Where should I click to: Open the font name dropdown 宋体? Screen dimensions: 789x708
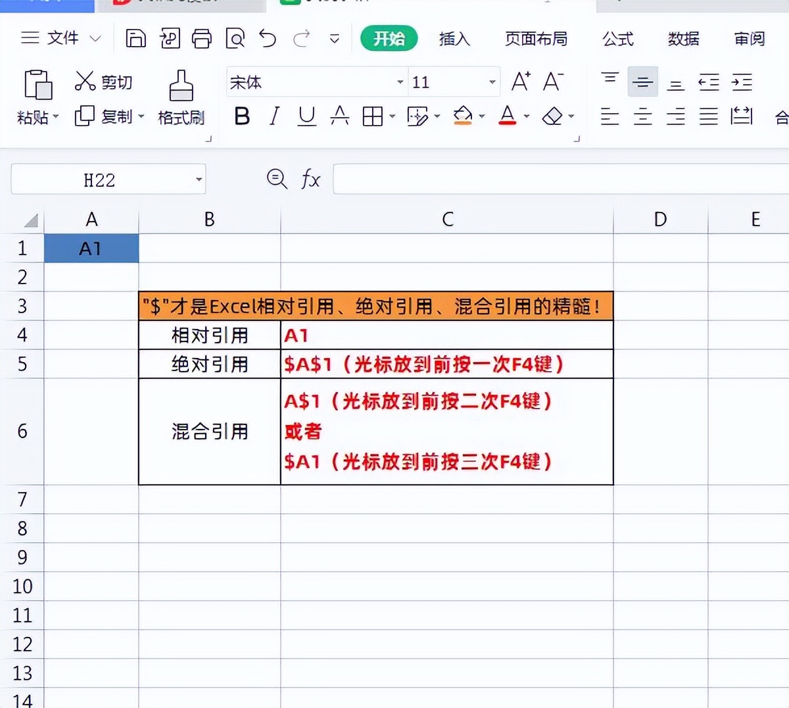[400, 82]
